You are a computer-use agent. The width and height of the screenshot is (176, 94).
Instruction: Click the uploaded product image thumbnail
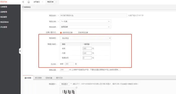(x=68, y=91)
